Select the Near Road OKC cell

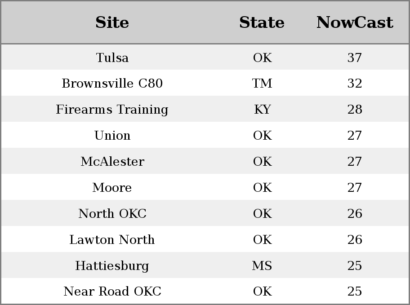click(x=112, y=291)
